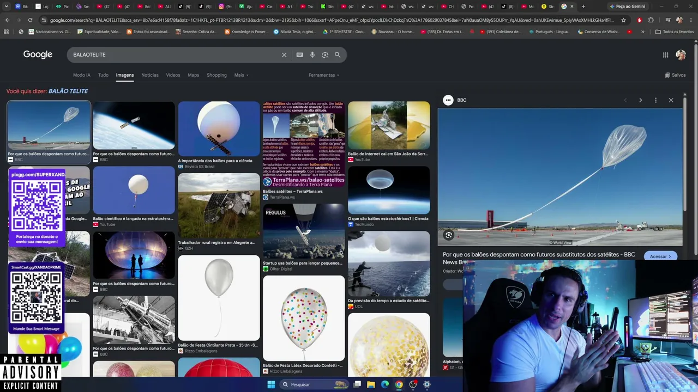Open Da previsão do tempo UOL thumbnail
698x392 pixels.
pyautogui.click(x=389, y=264)
